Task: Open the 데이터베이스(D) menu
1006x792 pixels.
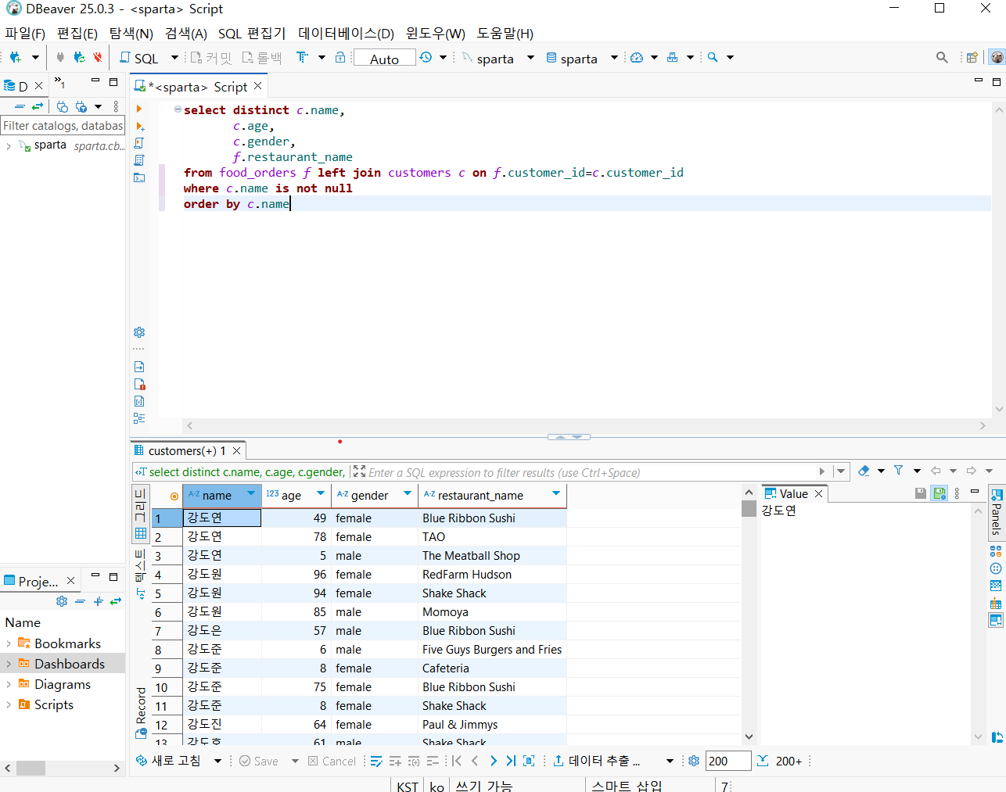Action: click(x=346, y=34)
